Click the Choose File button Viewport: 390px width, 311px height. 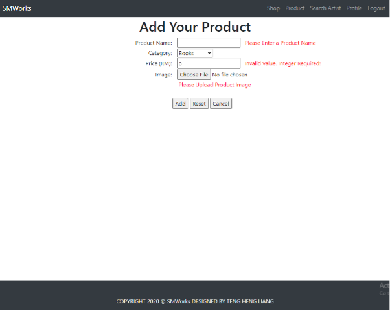click(x=194, y=75)
